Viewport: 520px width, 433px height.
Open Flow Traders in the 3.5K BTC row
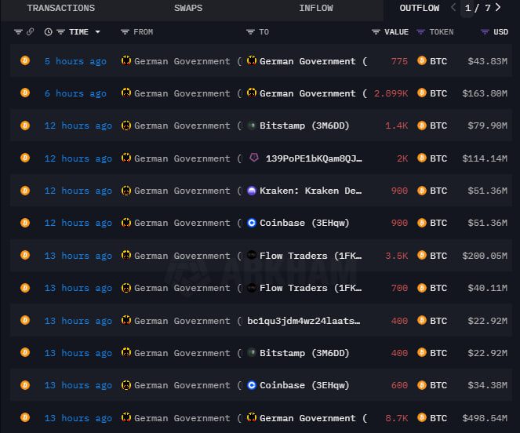pos(311,256)
